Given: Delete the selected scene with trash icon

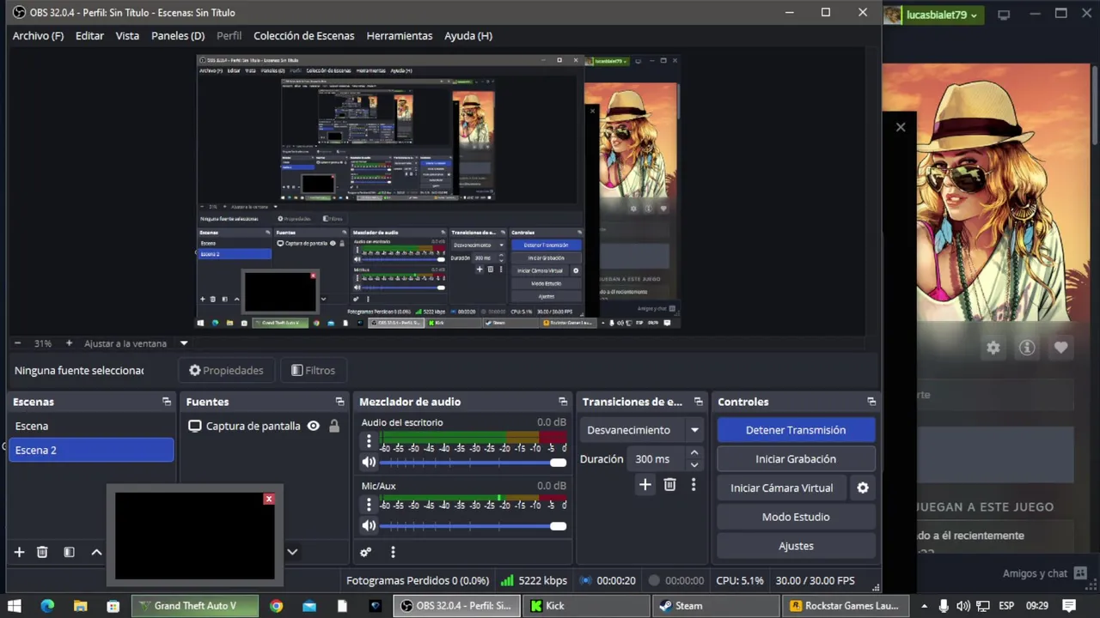Looking at the screenshot, I should coord(42,552).
